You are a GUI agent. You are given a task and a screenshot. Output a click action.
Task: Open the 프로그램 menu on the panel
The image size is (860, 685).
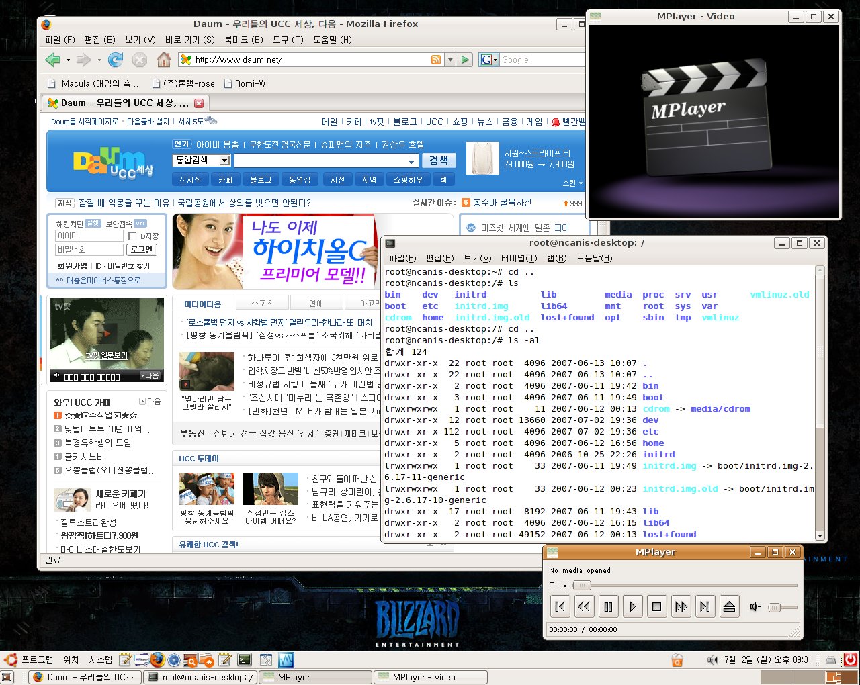pyautogui.click(x=38, y=659)
